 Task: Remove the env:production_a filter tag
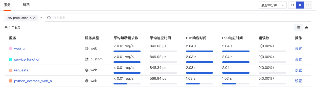34,18
